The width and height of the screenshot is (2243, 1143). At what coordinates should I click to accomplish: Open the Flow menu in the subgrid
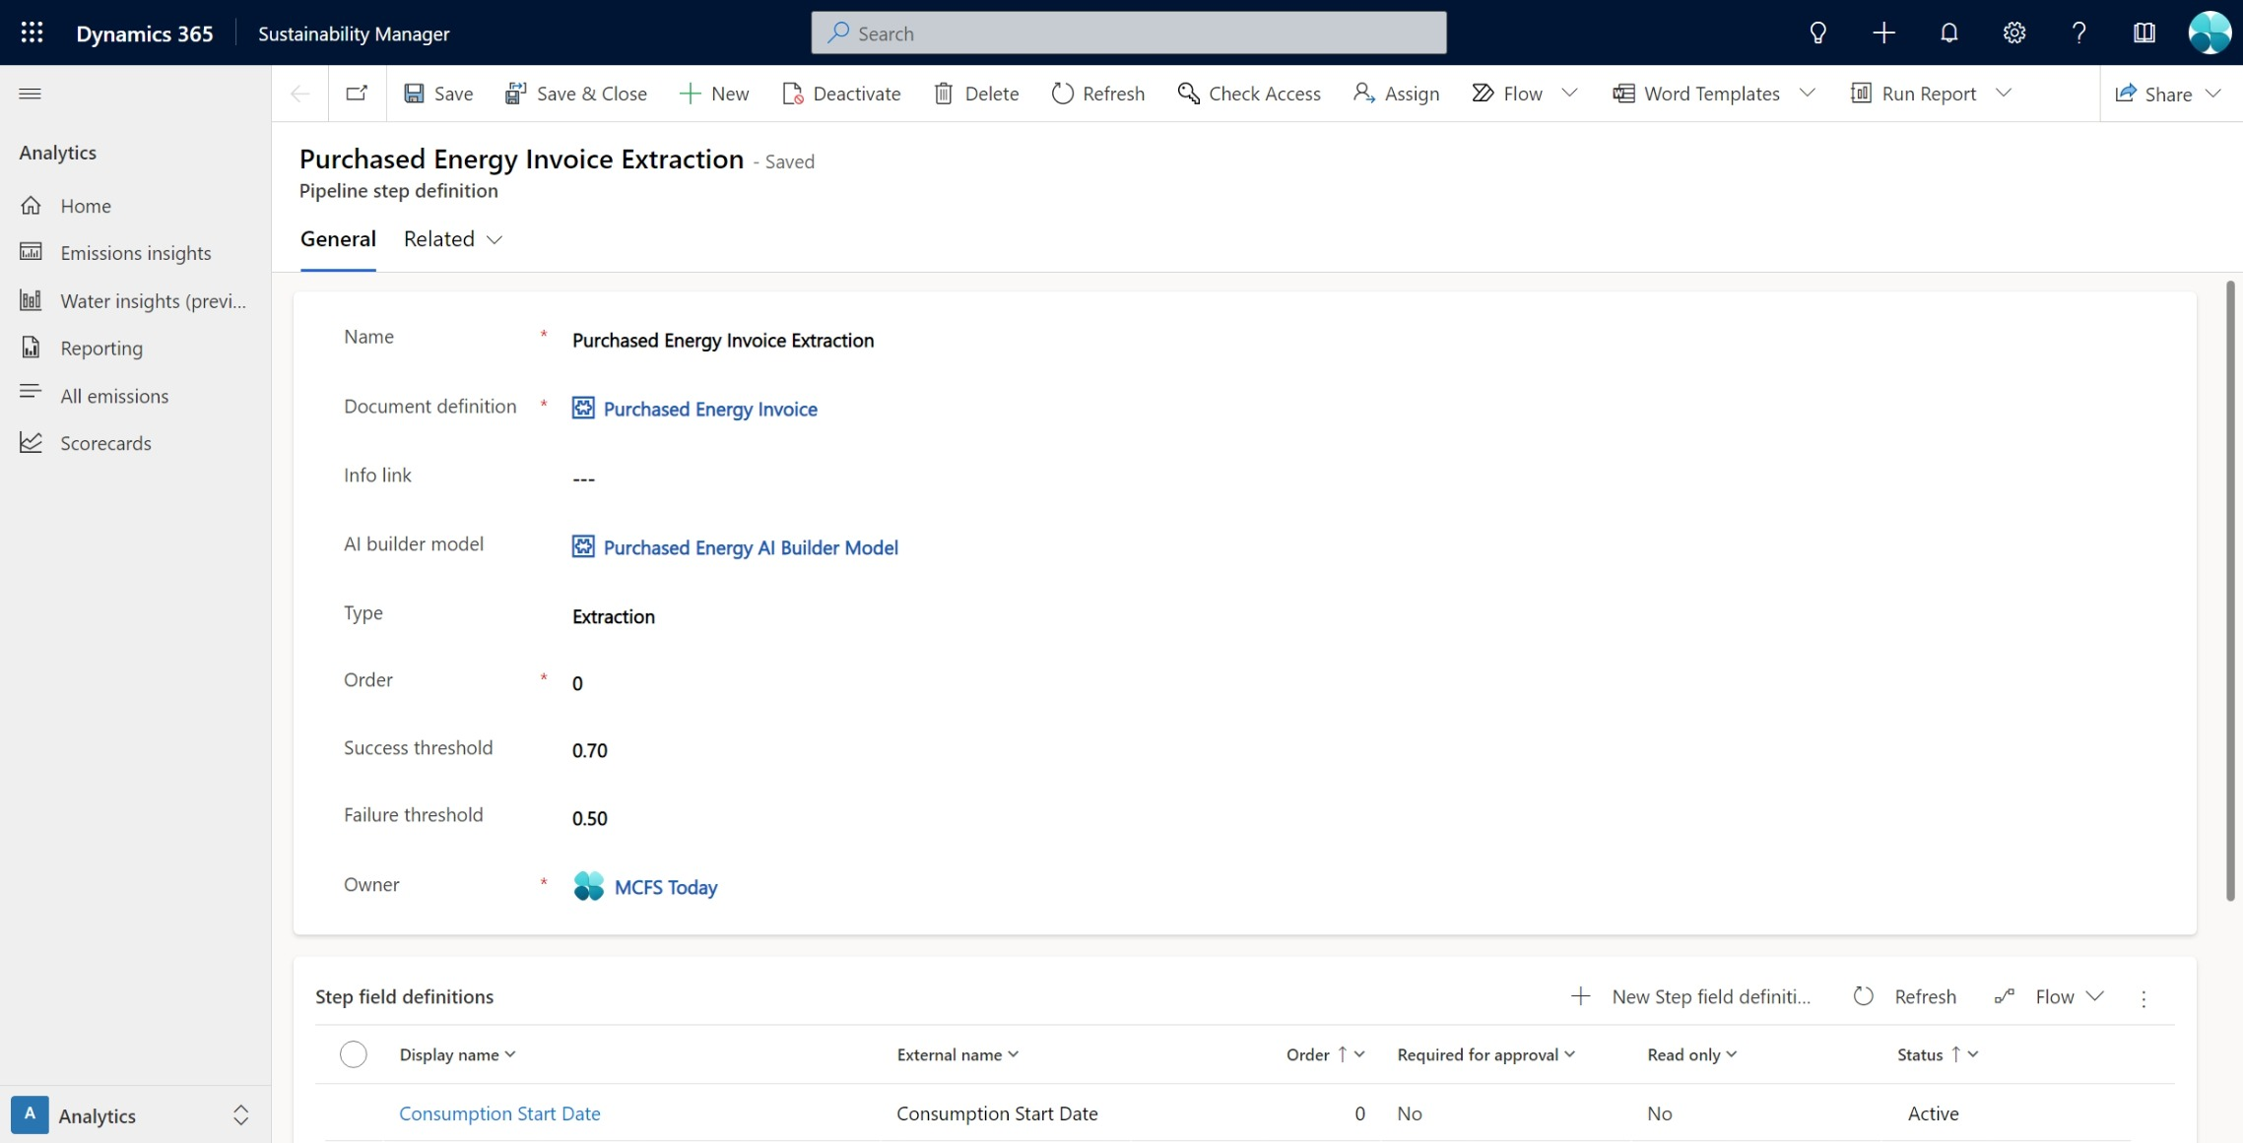[2050, 996]
